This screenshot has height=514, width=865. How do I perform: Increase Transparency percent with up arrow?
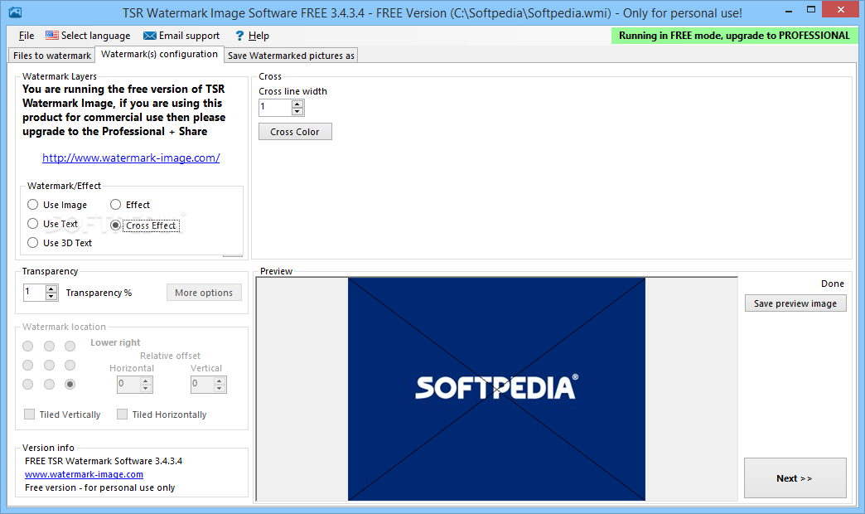click(x=51, y=289)
